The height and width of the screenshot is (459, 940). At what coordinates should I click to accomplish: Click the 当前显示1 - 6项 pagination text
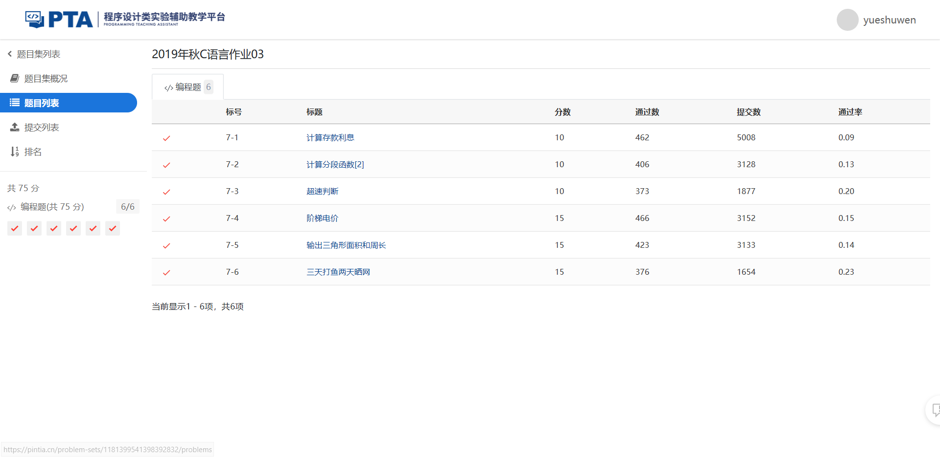pos(198,306)
